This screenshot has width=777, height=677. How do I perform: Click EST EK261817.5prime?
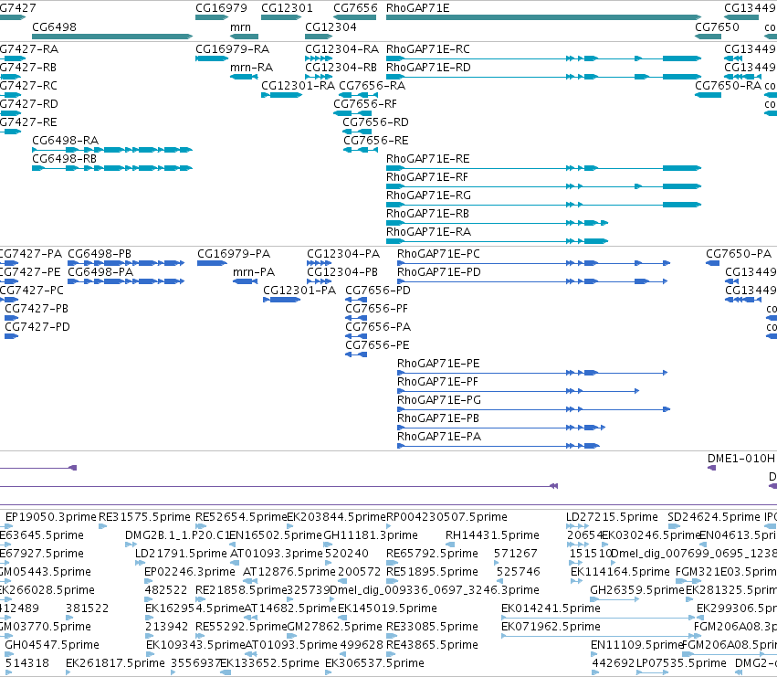pos(115,663)
